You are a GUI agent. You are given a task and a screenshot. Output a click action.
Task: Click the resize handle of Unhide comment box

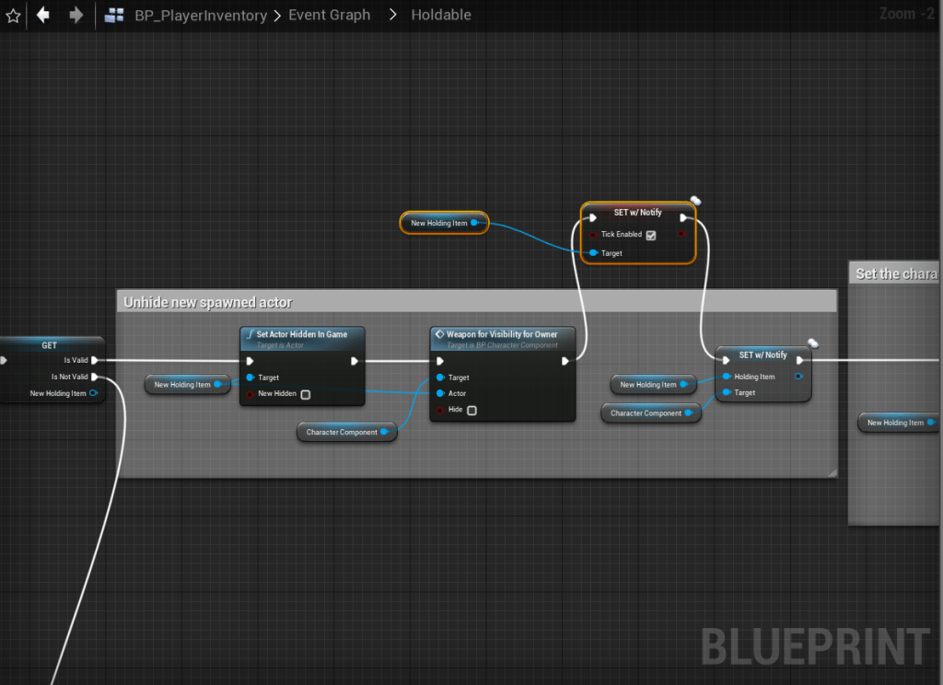tap(832, 472)
